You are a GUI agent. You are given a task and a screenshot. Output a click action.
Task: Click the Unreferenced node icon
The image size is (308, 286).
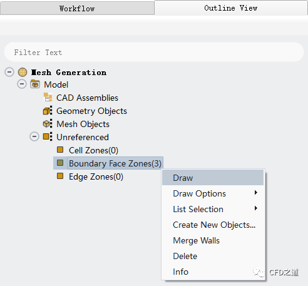[x=48, y=137]
